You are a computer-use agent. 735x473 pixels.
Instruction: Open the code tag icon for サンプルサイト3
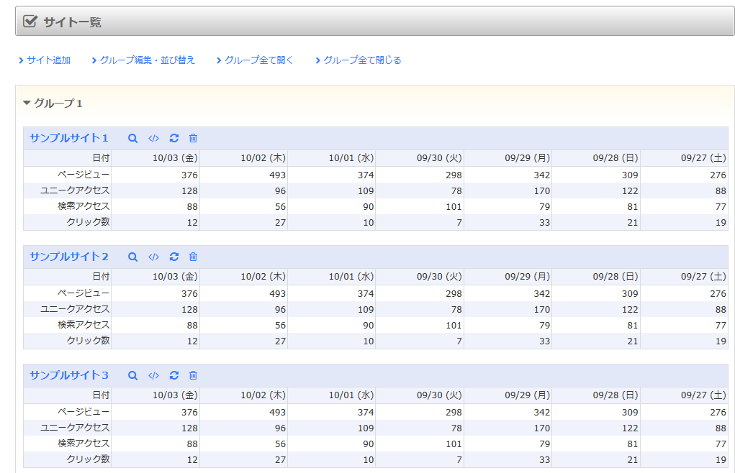tap(153, 375)
